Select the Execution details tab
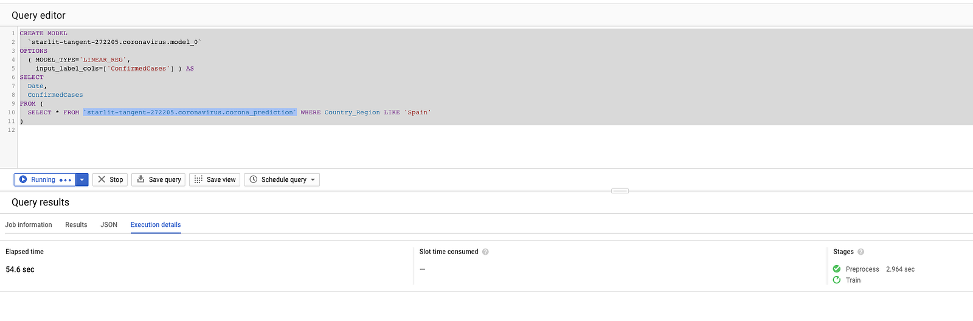This screenshot has height=321, width=973. [x=156, y=225]
